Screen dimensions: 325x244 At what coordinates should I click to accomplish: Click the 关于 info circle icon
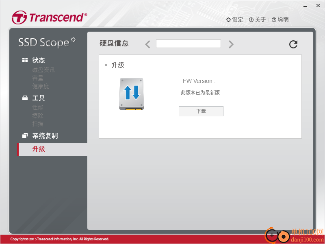point(251,20)
